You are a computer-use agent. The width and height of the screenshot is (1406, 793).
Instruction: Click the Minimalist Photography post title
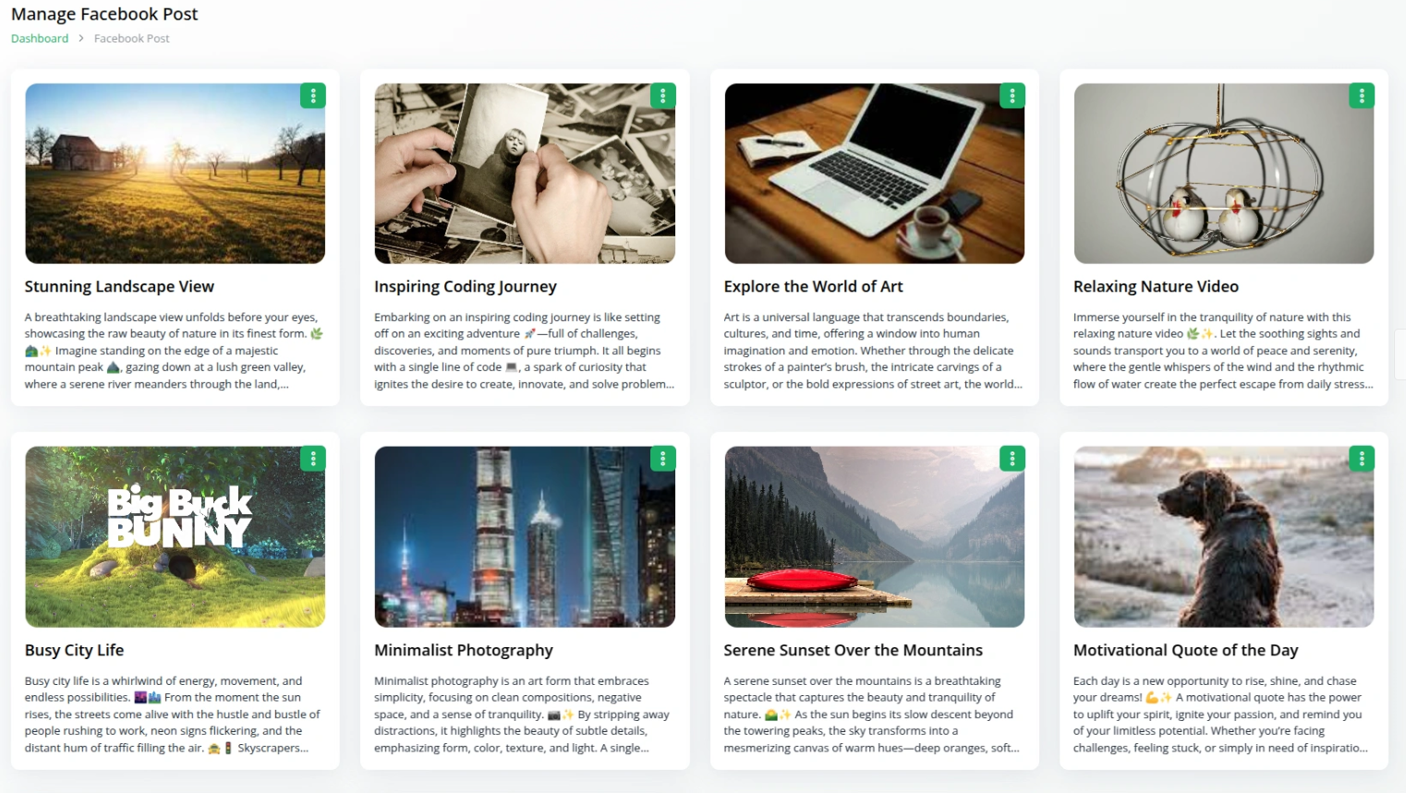(464, 651)
